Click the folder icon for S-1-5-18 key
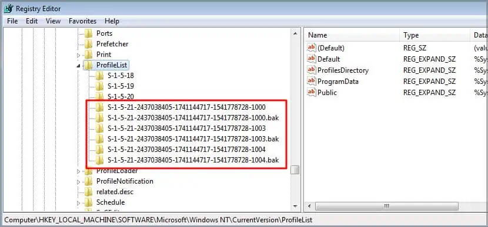The width and height of the screenshot is (488, 227). click(x=99, y=76)
